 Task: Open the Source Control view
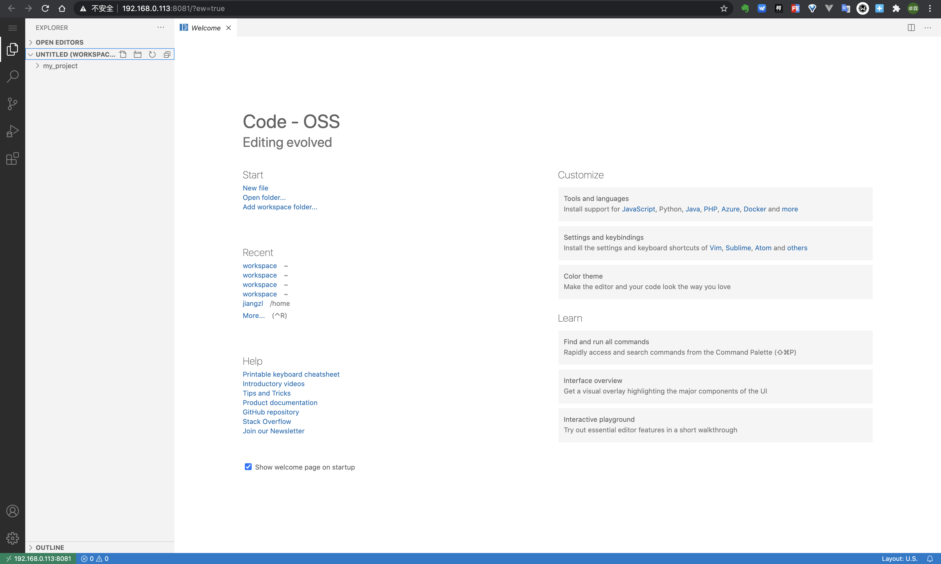click(x=13, y=104)
